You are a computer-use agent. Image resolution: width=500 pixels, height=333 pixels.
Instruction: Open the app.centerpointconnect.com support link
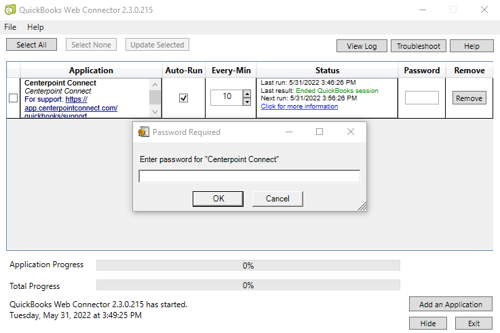click(x=71, y=108)
